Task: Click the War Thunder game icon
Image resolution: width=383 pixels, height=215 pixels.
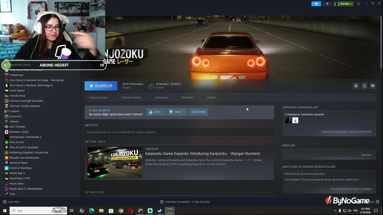Action: click(x=7, y=127)
